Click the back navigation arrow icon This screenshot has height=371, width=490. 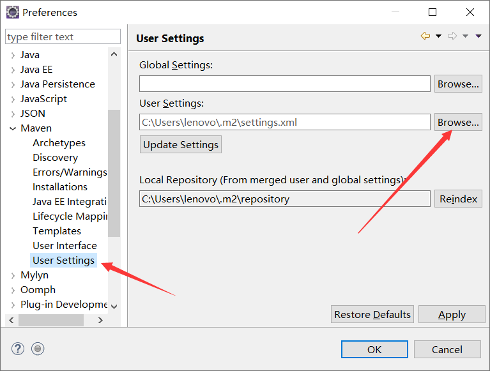pos(425,36)
